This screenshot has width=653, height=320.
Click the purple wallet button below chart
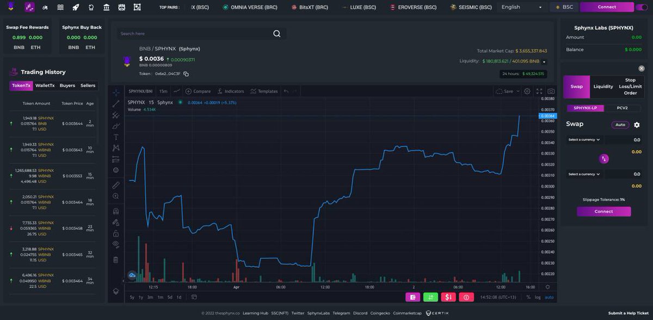[413, 297]
